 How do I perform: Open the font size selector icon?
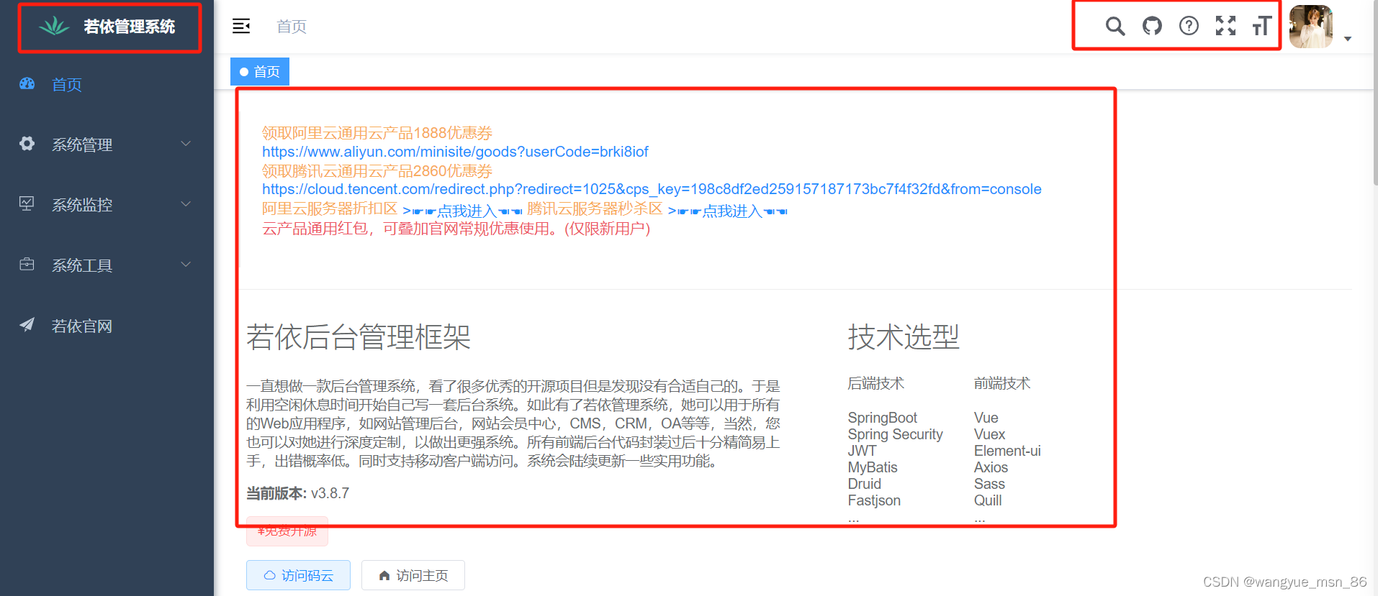click(1262, 27)
